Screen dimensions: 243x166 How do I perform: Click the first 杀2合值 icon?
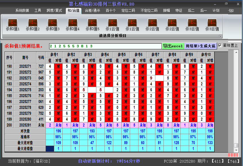152,24
